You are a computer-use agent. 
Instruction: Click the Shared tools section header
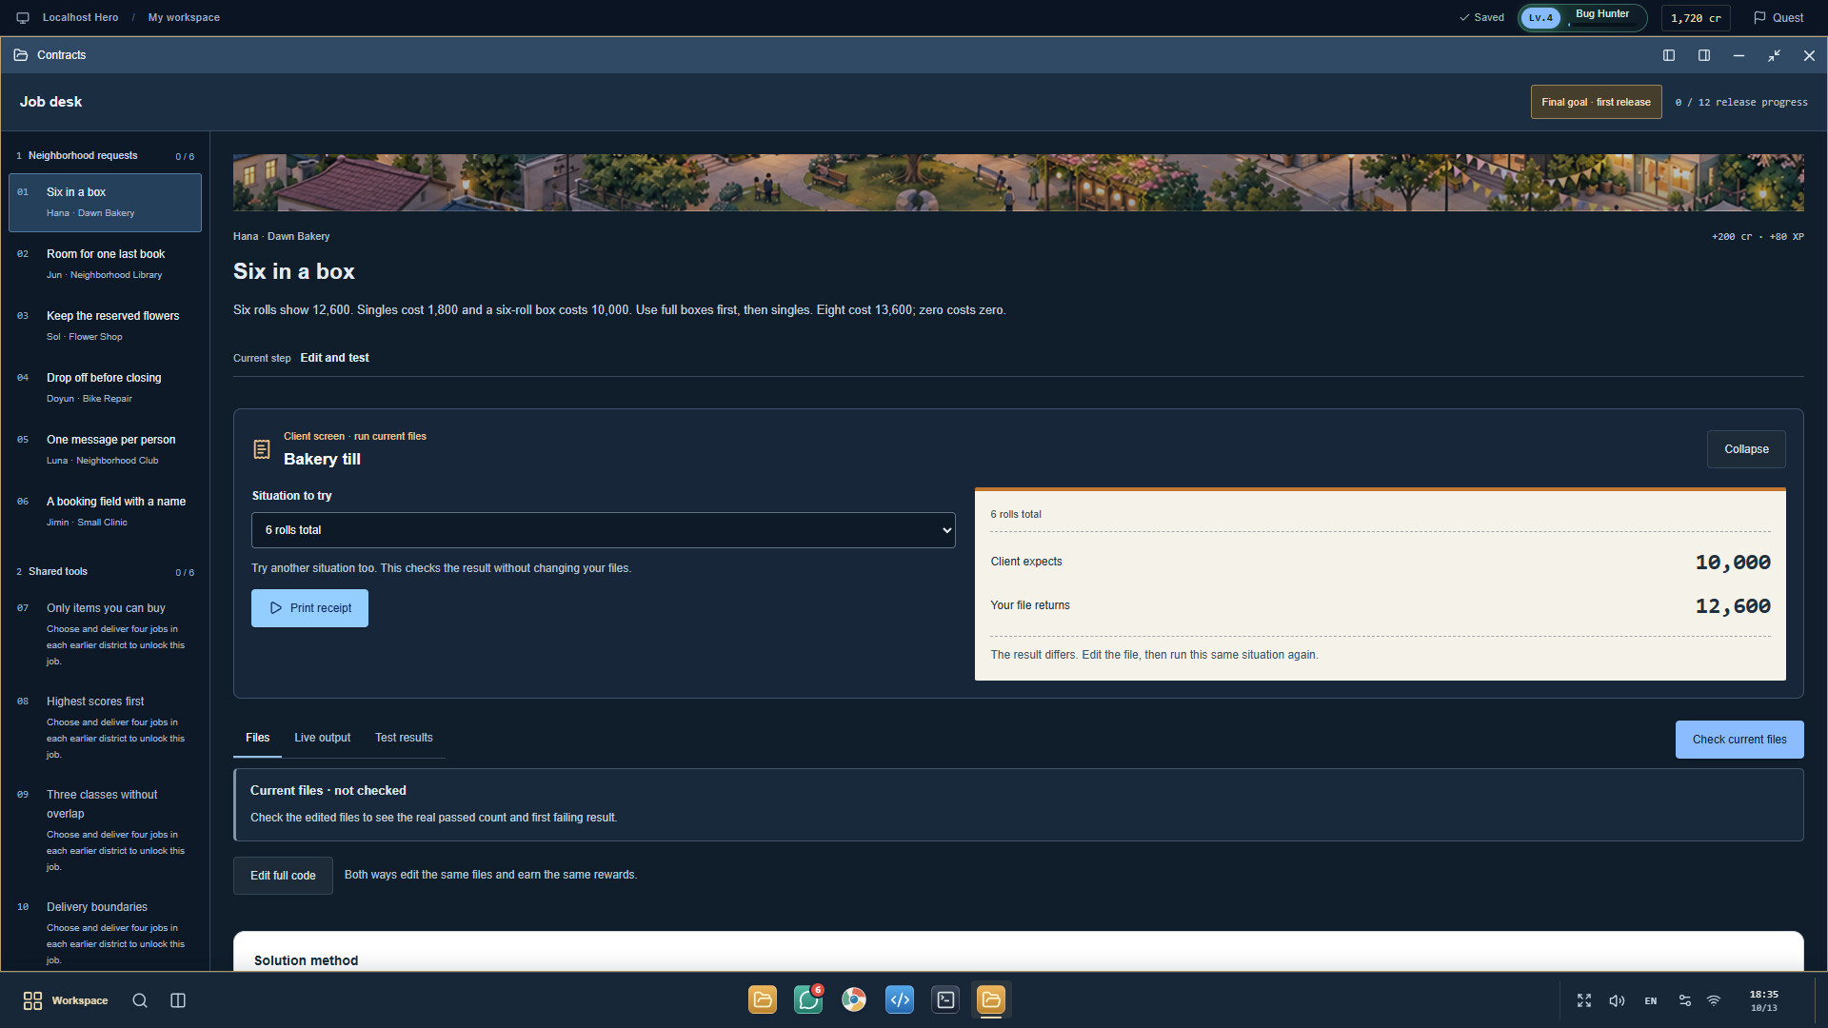click(105, 571)
